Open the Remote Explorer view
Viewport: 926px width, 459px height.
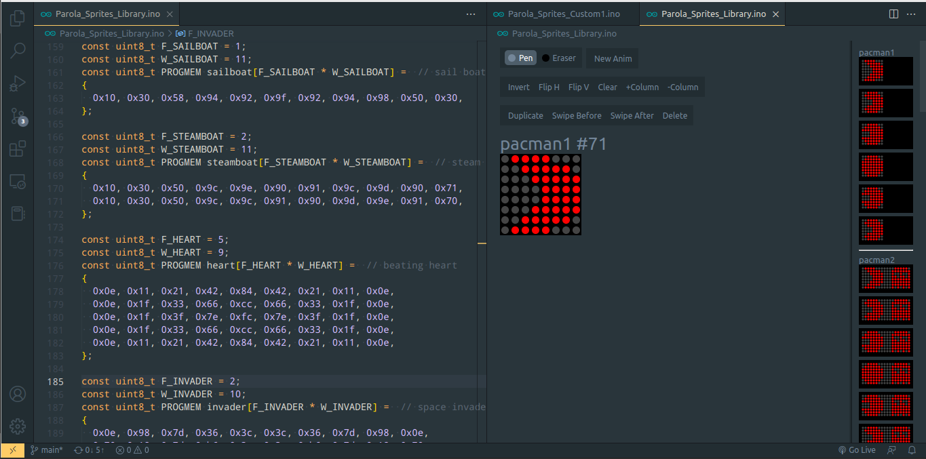pyautogui.click(x=18, y=181)
